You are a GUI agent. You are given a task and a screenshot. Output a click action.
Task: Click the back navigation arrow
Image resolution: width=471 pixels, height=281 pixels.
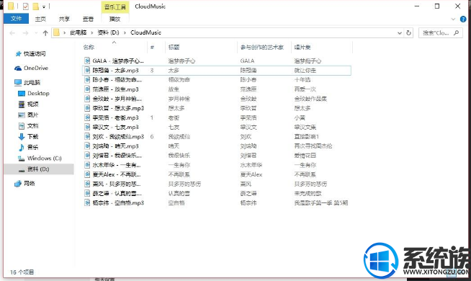click(x=12, y=32)
